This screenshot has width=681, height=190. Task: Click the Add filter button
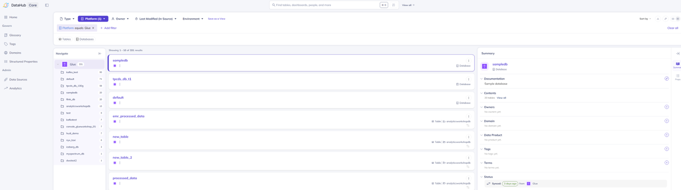coord(108,28)
